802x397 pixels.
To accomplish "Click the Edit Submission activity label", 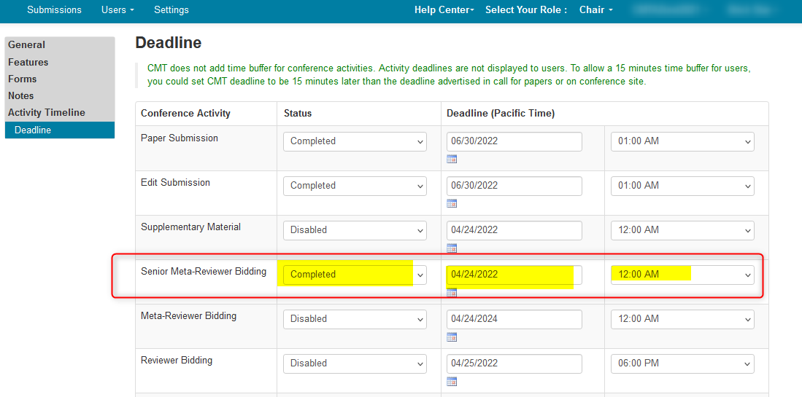I will point(175,182).
